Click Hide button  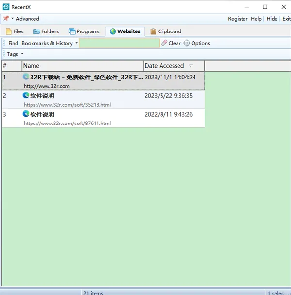click(272, 19)
